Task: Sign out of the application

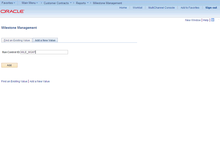Action: [211, 8]
